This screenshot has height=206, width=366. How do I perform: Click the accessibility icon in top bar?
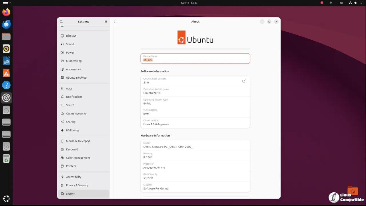pos(331,3)
